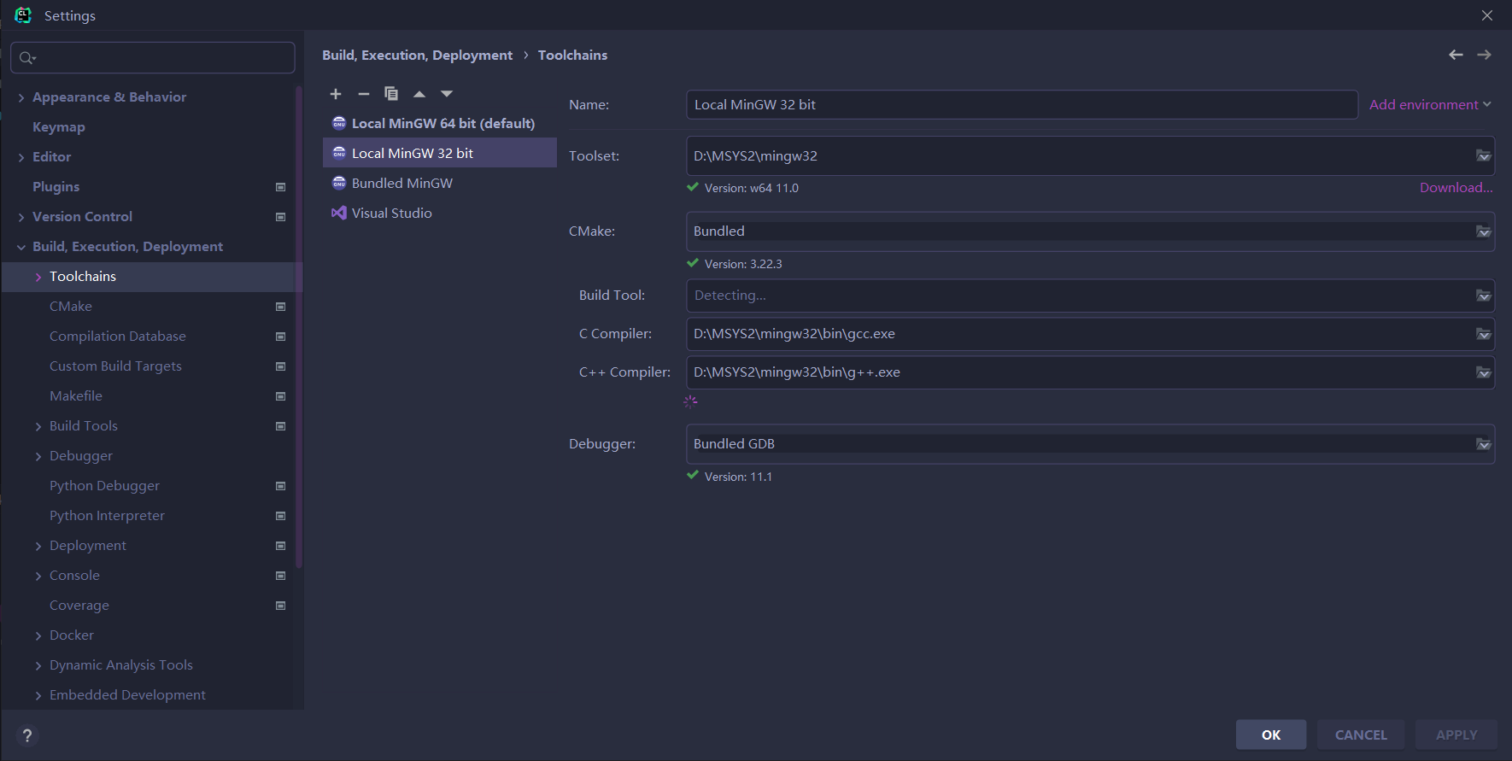Image resolution: width=1512 pixels, height=761 pixels.
Task: Open Plugins settings
Action: point(56,187)
